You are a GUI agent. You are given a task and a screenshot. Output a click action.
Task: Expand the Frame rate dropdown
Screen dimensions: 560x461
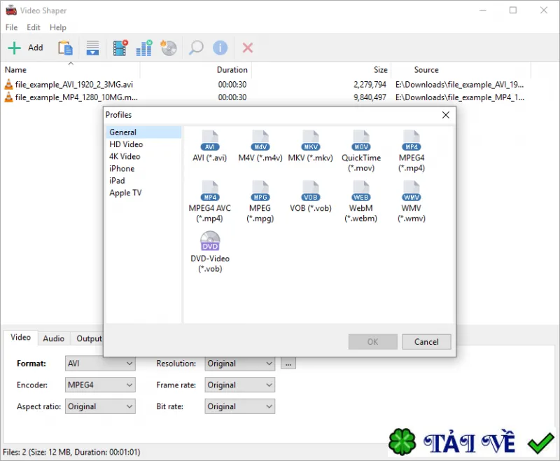click(x=239, y=385)
